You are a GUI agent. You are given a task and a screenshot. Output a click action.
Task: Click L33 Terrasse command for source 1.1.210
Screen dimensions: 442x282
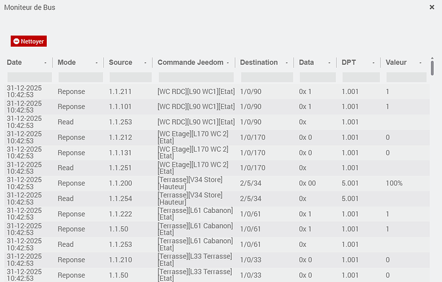195,260
